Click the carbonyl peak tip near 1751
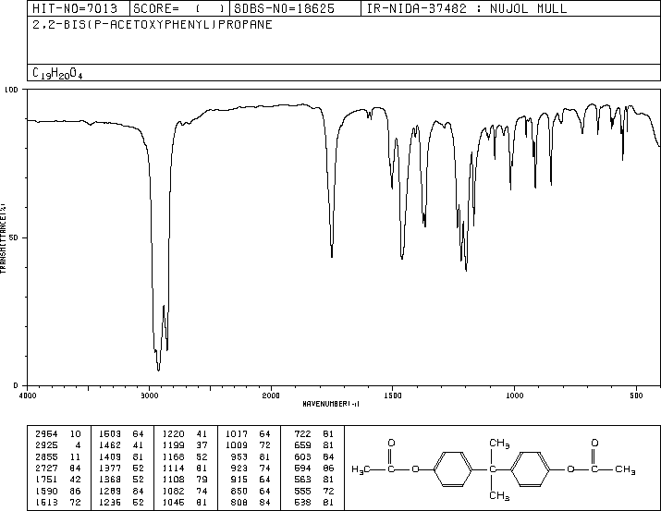The width and height of the screenshot is (661, 511). [x=332, y=255]
